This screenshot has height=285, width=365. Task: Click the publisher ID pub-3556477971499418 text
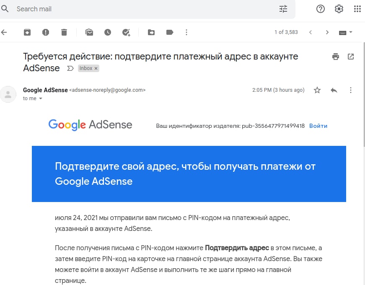pyautogui.click(x=273, y=126)
